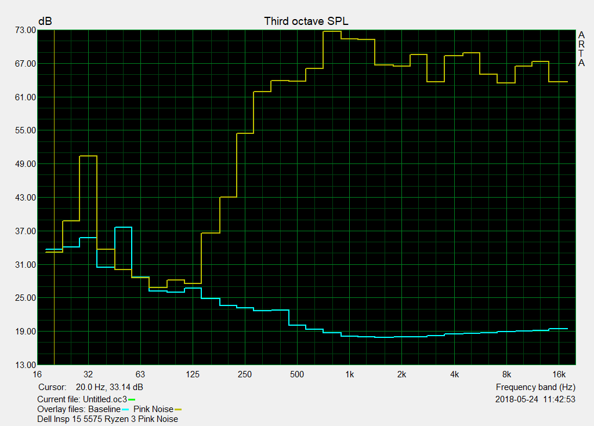Select the 67.00 y-axis value
This screenshot has width=594, height=426.
point(26,64)
